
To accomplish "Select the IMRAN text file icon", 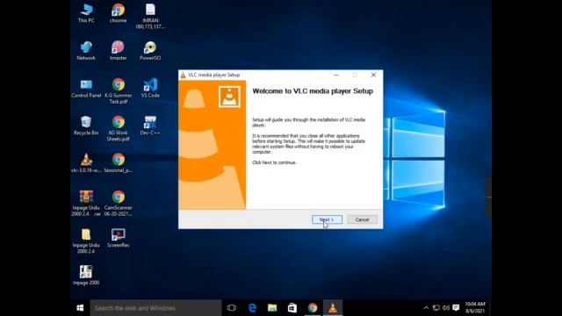I will coord(150,16).
